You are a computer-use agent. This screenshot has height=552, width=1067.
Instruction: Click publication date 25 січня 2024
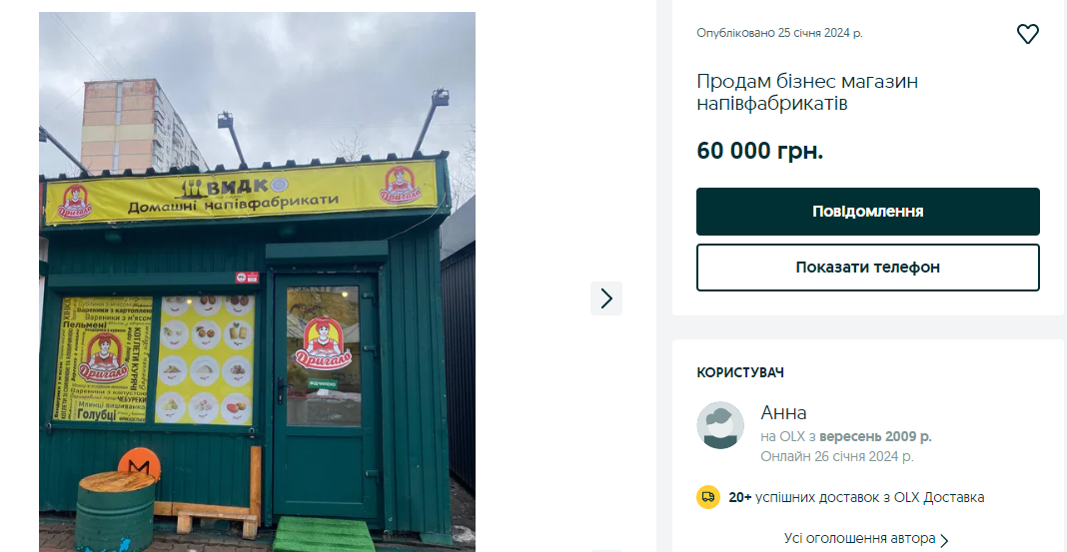pyautogui.click(x=779, y=33)
